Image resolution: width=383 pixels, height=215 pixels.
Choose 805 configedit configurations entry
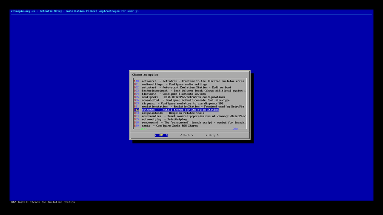[179, 97]
